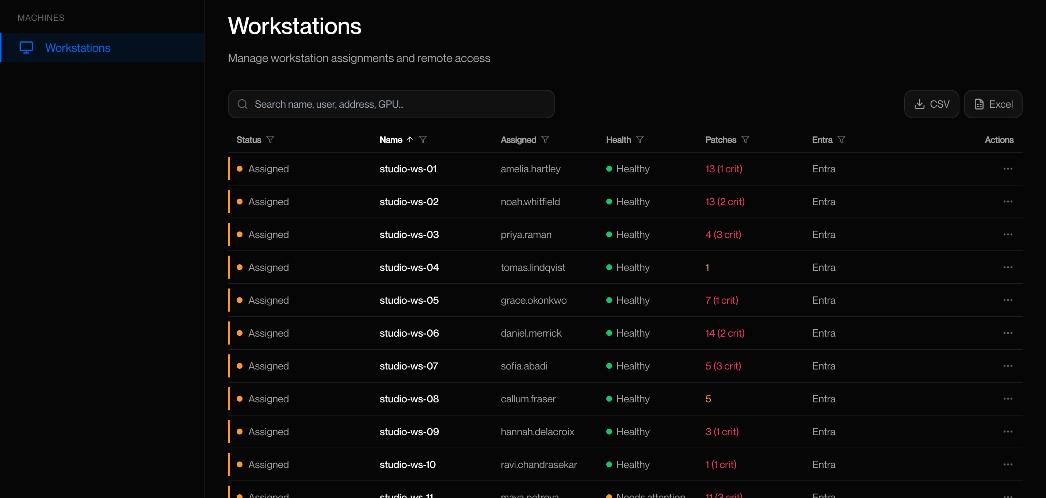1046x498 pixels.
Task: Click Healthy status for studio-ws-08
Action: click(628, 399)
